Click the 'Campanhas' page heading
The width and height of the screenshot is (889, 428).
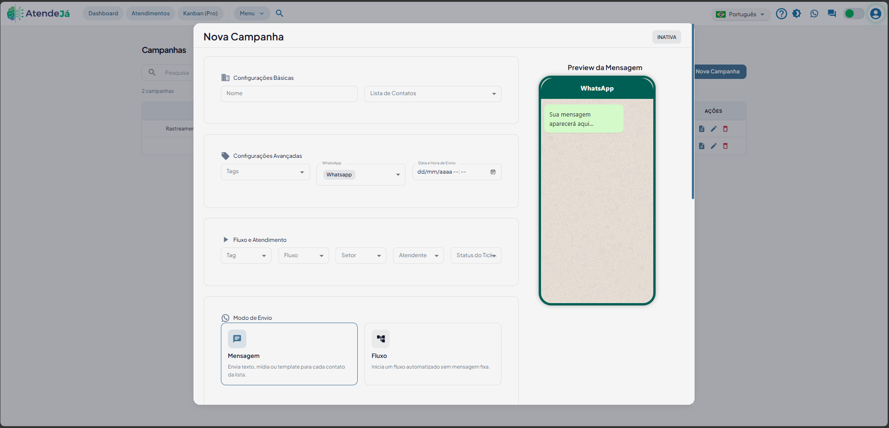click(x=164, y=50)
